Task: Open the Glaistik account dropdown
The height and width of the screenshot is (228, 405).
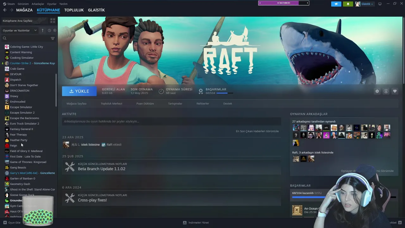Action: tap(364, 4)
